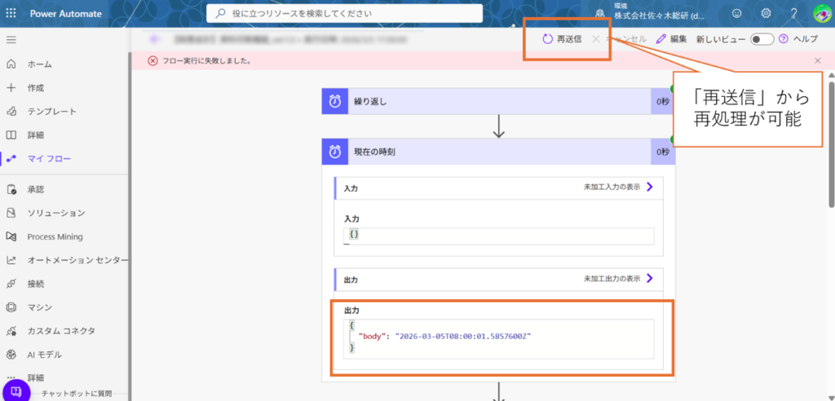Click the user profile avatar

pos(821,13)
